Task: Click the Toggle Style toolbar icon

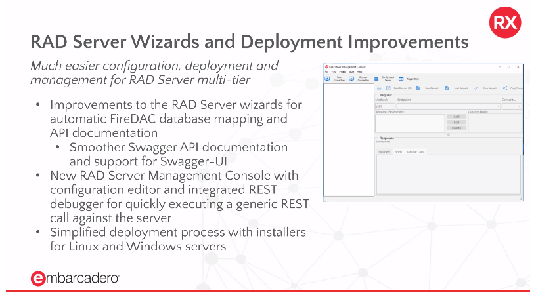Action: pos(401,79)
